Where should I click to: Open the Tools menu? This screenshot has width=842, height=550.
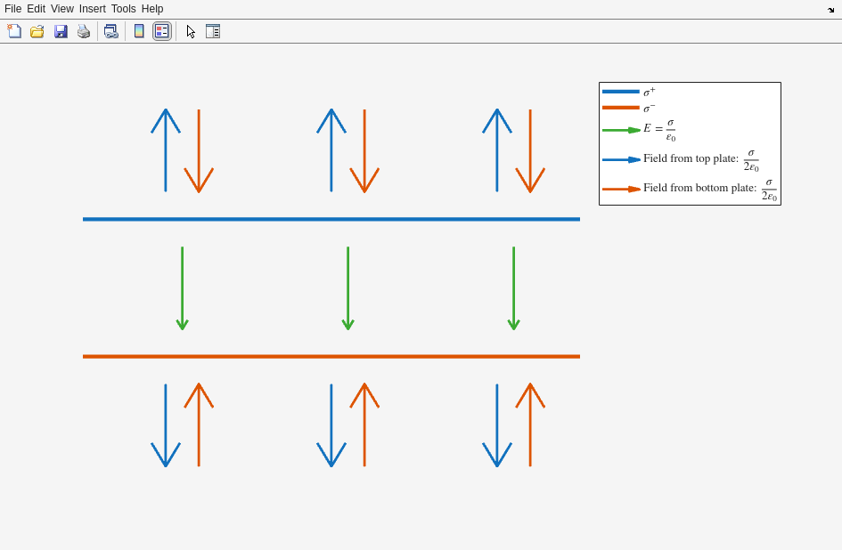click(x=124, y=9)
